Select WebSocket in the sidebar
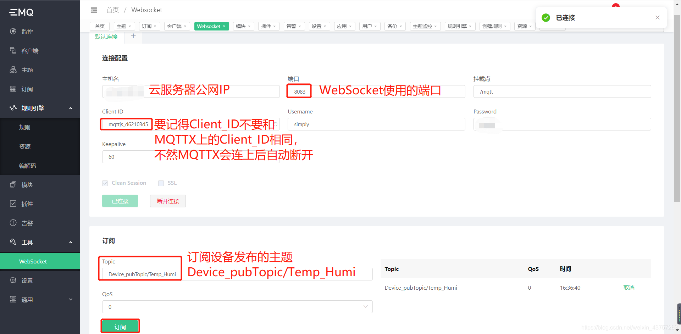 coord(40,261)
